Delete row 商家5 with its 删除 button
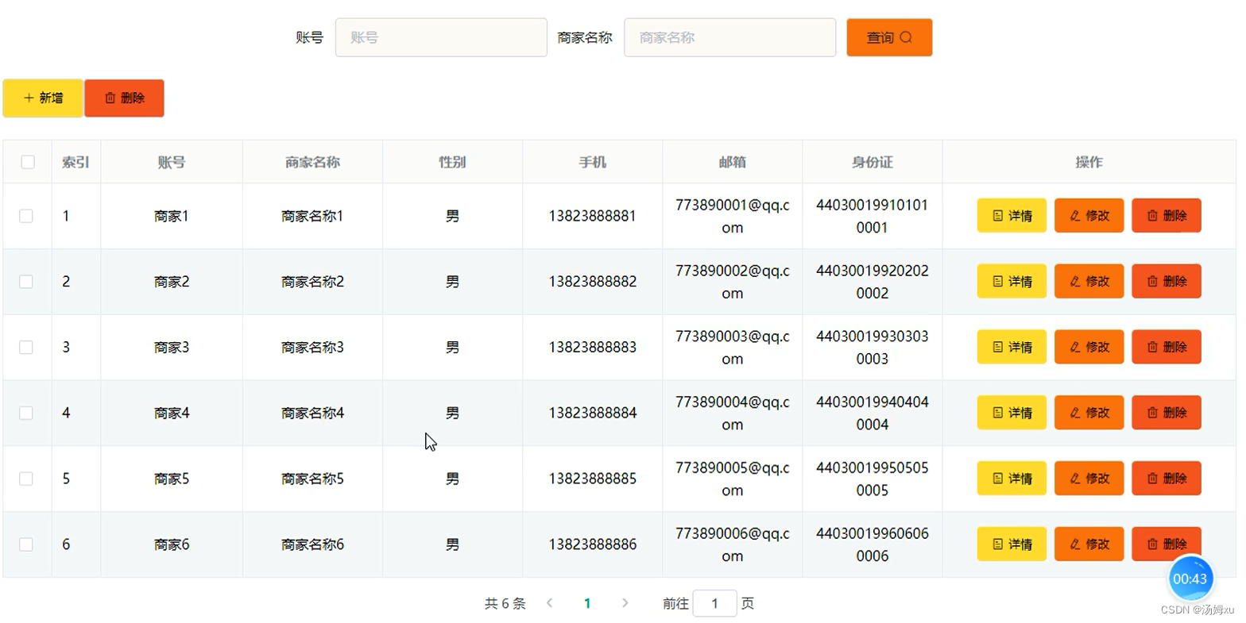This screenshot has width=1246, height=623. (1166, 479)
